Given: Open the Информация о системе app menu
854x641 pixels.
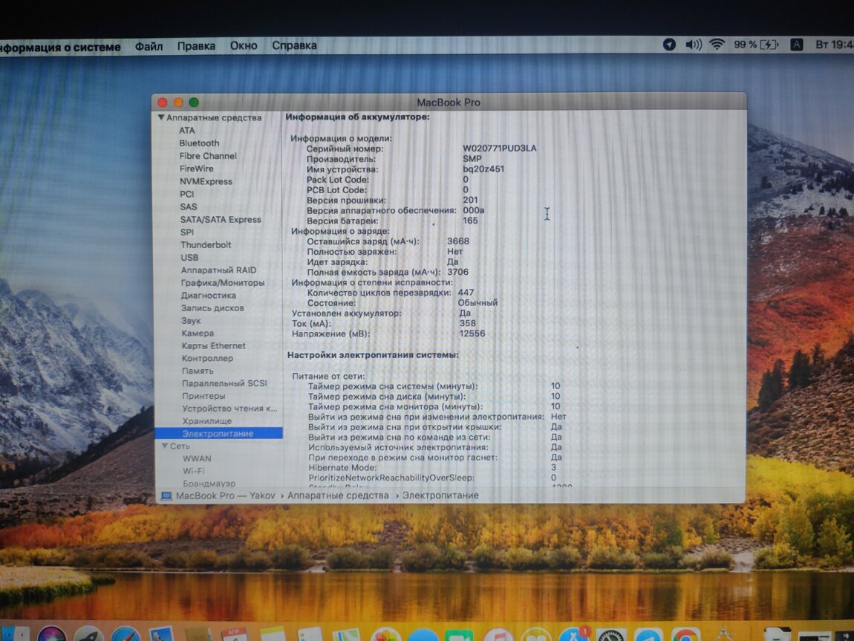Looking at the screenshot, I should [60, 48].
